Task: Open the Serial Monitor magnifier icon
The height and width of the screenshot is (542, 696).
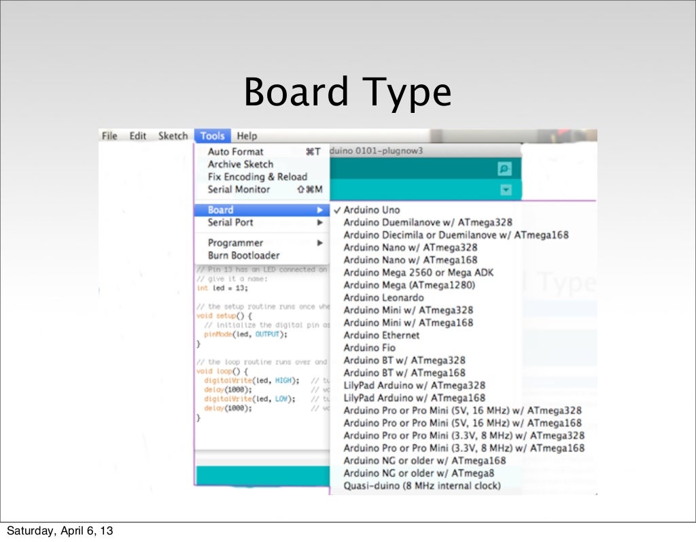Action: pos(504,169)
